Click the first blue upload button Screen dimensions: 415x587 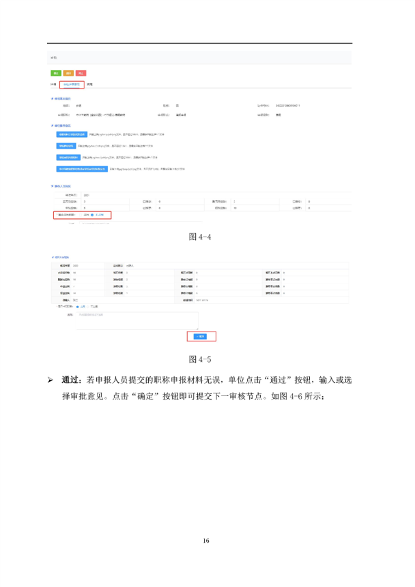pos(72,134)
